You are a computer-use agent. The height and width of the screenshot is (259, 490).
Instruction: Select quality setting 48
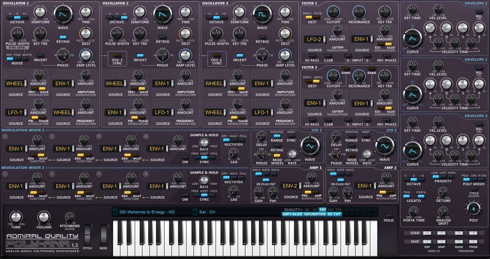307,210
